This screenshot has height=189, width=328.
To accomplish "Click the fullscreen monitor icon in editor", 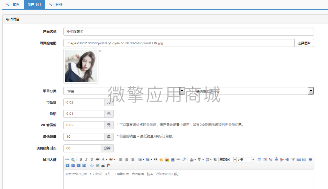I will tap(310, 160).
